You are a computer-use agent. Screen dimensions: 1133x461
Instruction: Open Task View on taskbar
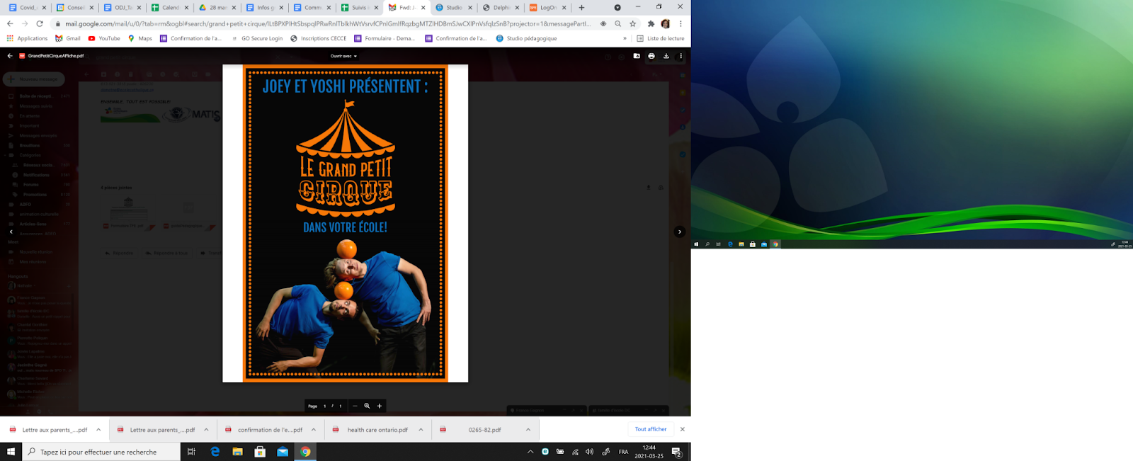pos(191,452)
